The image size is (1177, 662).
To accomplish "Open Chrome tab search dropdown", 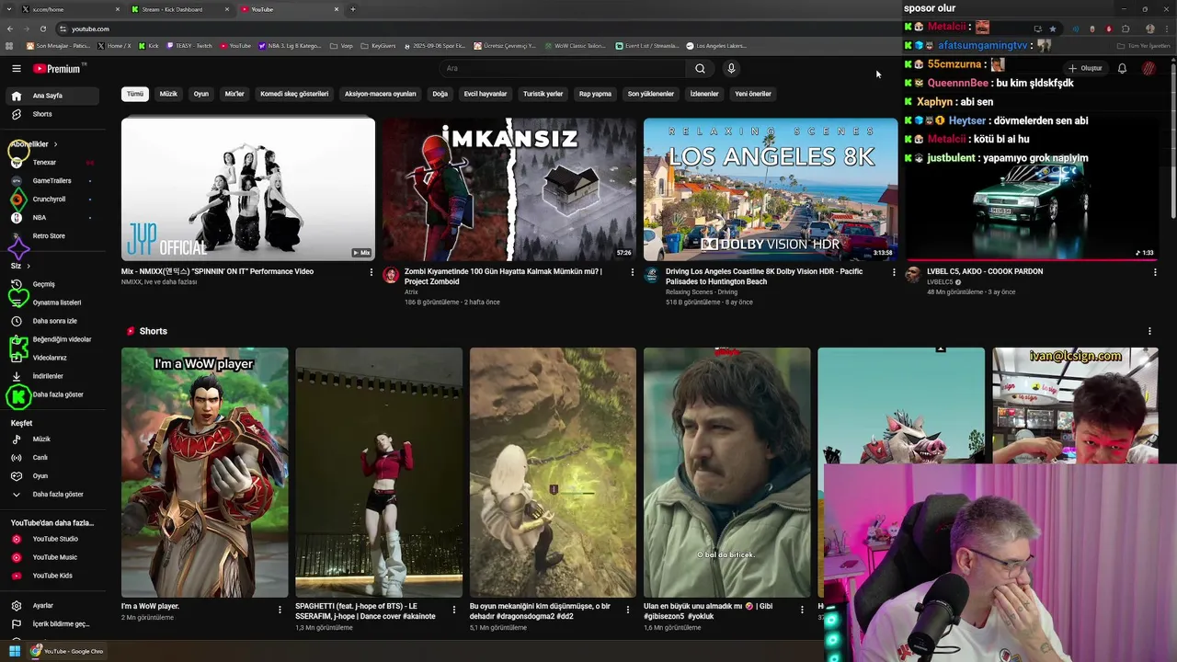I will 10,9.
